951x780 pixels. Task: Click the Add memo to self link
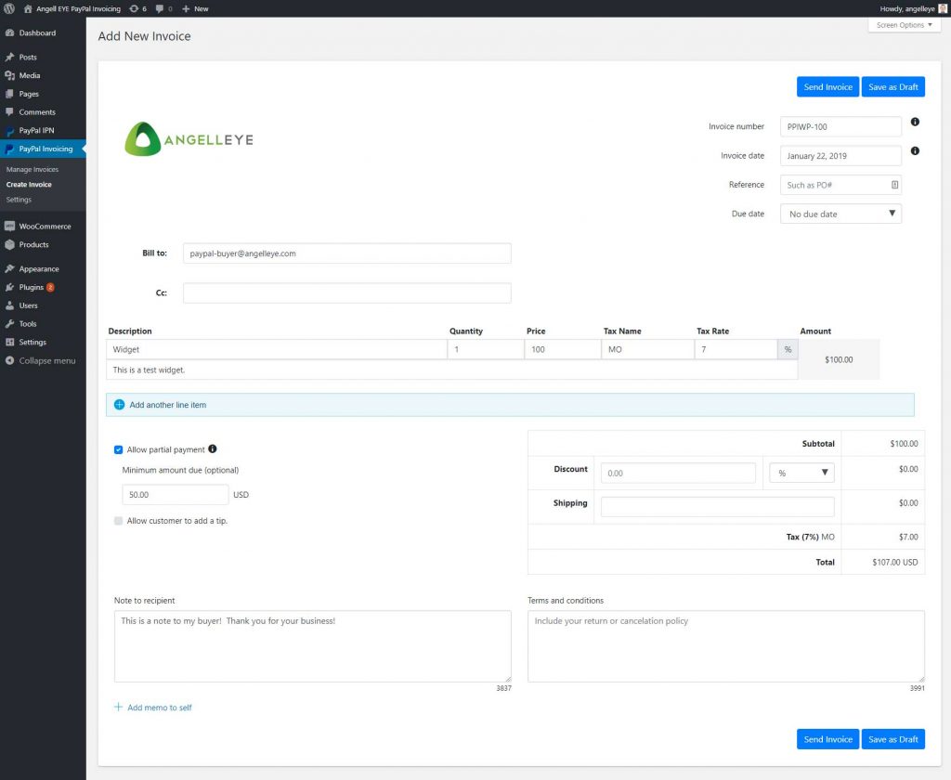tap(152, 708)
